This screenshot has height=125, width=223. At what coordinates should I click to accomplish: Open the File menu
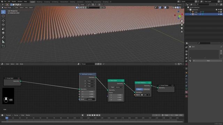tap(5, 1)
